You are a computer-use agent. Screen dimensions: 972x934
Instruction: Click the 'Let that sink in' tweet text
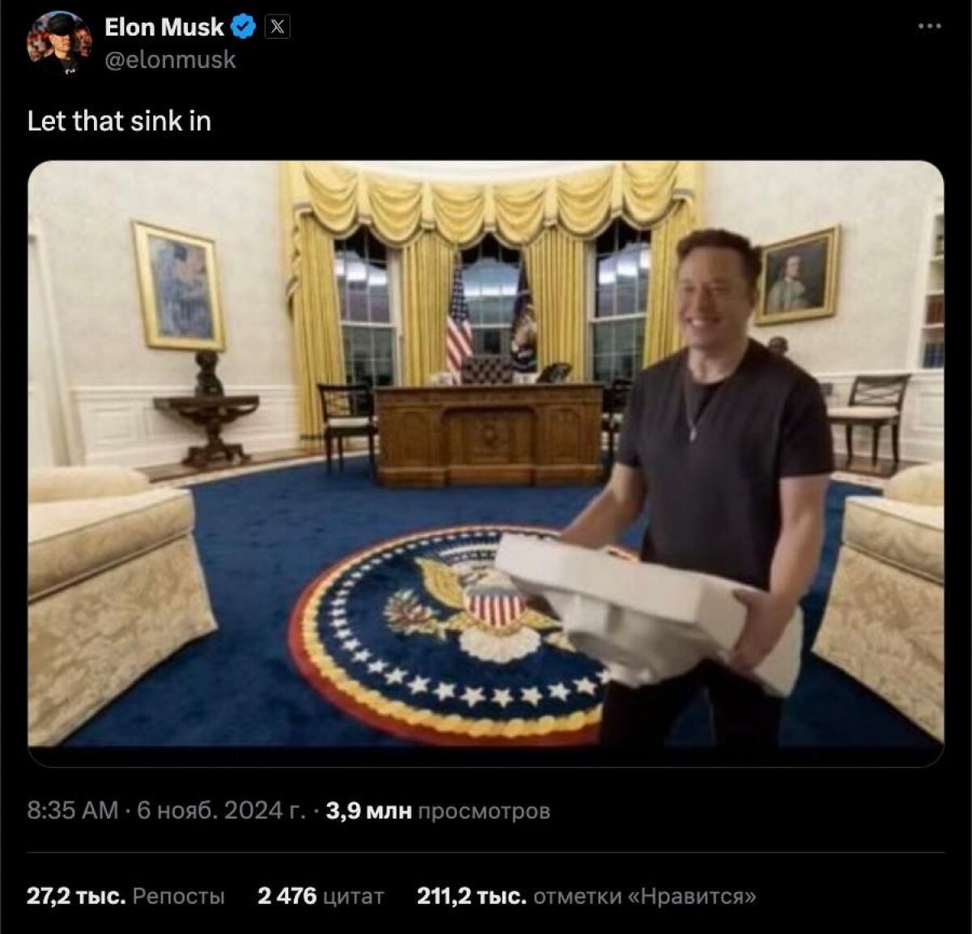(x=119, y=121)
